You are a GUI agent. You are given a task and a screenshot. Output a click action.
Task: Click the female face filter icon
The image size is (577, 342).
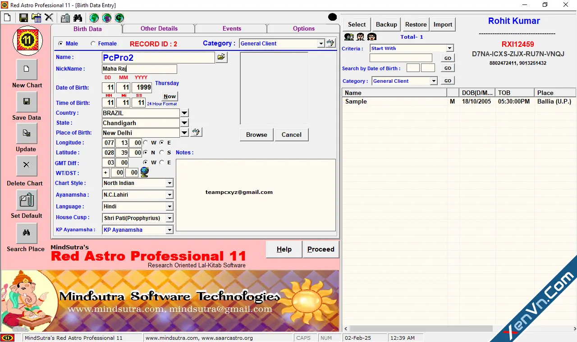click(x=372, y=37)
